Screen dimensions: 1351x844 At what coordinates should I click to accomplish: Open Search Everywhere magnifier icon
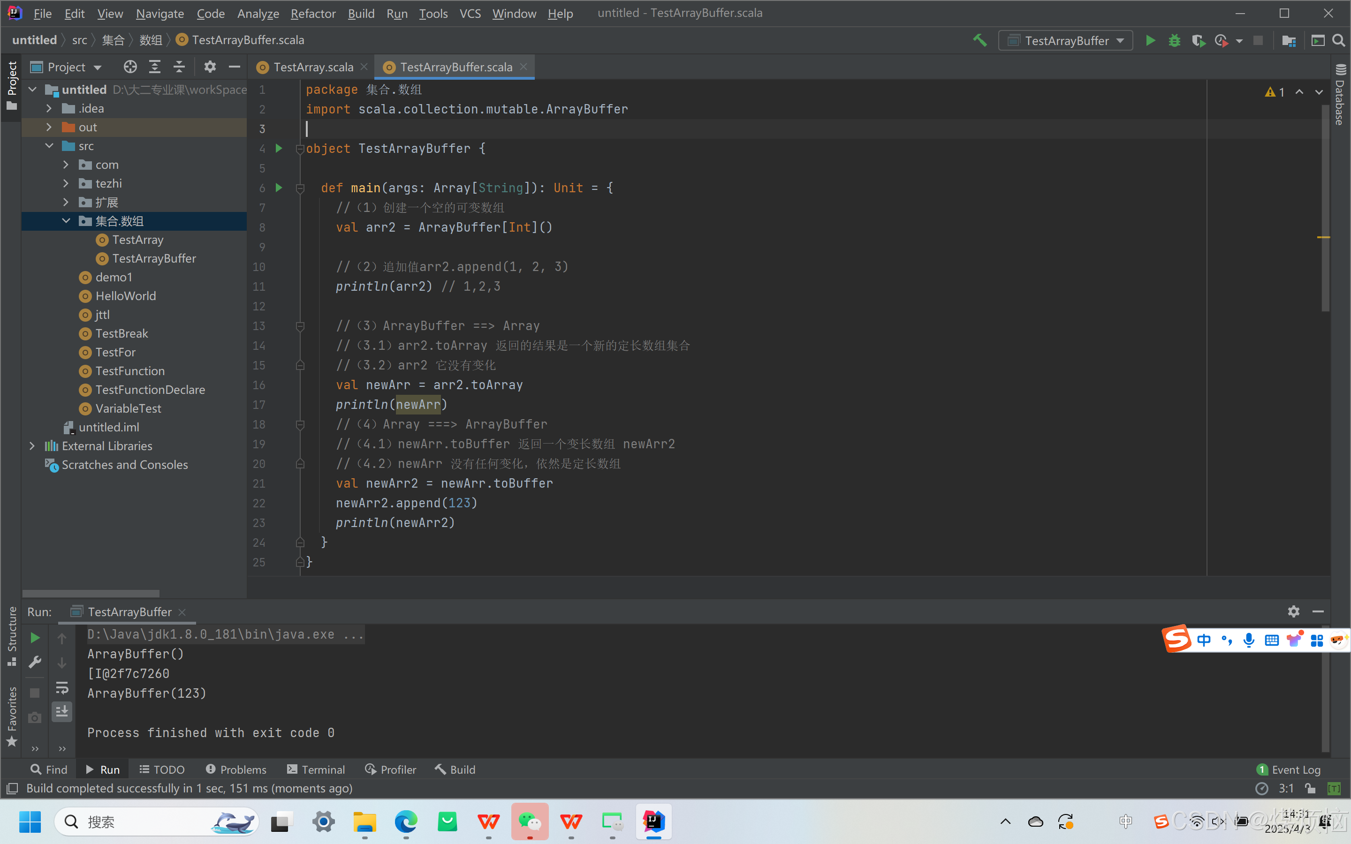1338,41
